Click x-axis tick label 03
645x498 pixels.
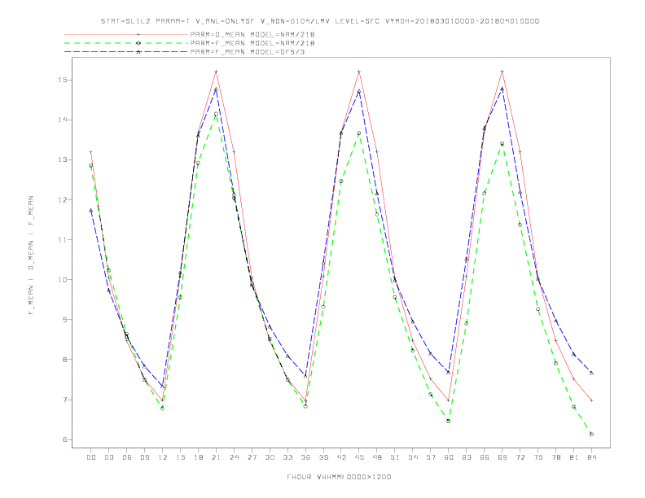pyautogui.click(x=108, y=457)
